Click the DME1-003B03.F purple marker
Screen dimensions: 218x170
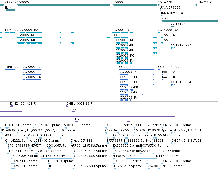74,111
